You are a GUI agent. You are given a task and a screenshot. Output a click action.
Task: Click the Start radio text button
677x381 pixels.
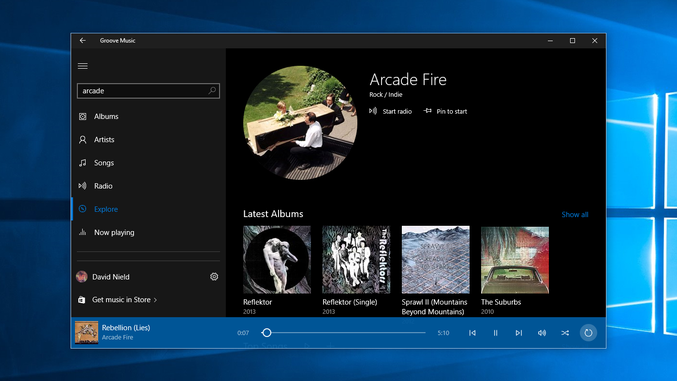point(397,111)
